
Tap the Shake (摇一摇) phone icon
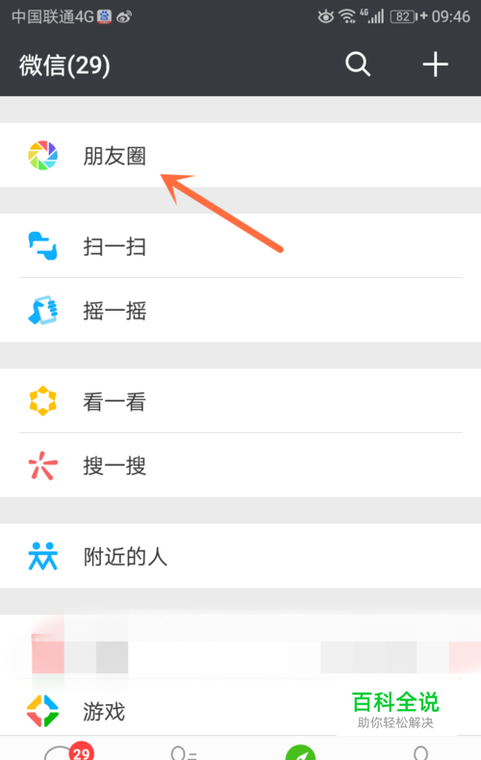pyautogui.click(x=42, y=310)
